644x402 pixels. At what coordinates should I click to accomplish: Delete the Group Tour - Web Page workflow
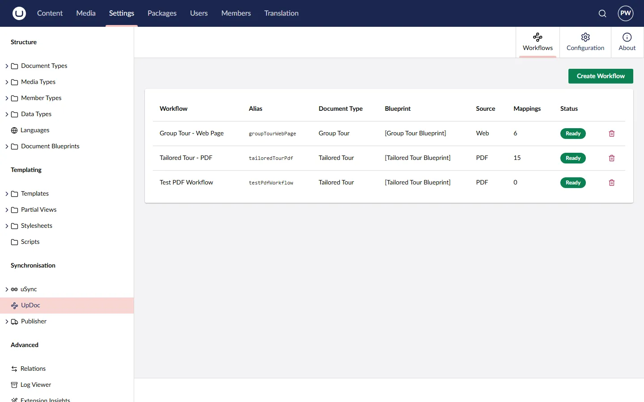click(612, 134)
